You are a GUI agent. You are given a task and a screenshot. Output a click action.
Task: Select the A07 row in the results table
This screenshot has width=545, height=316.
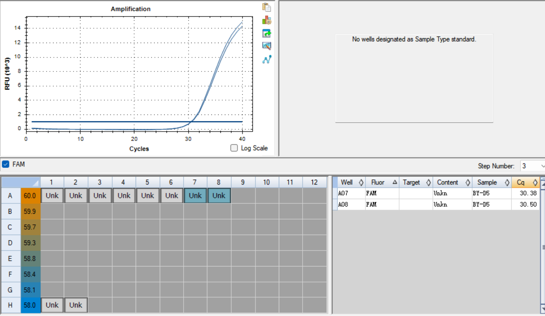436,193
